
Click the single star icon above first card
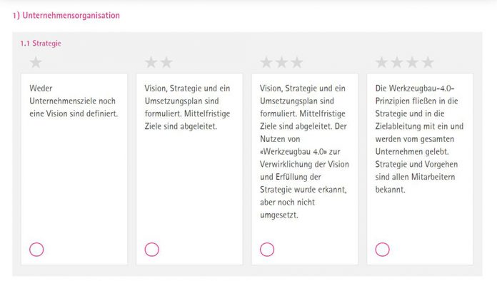(36, 62)
